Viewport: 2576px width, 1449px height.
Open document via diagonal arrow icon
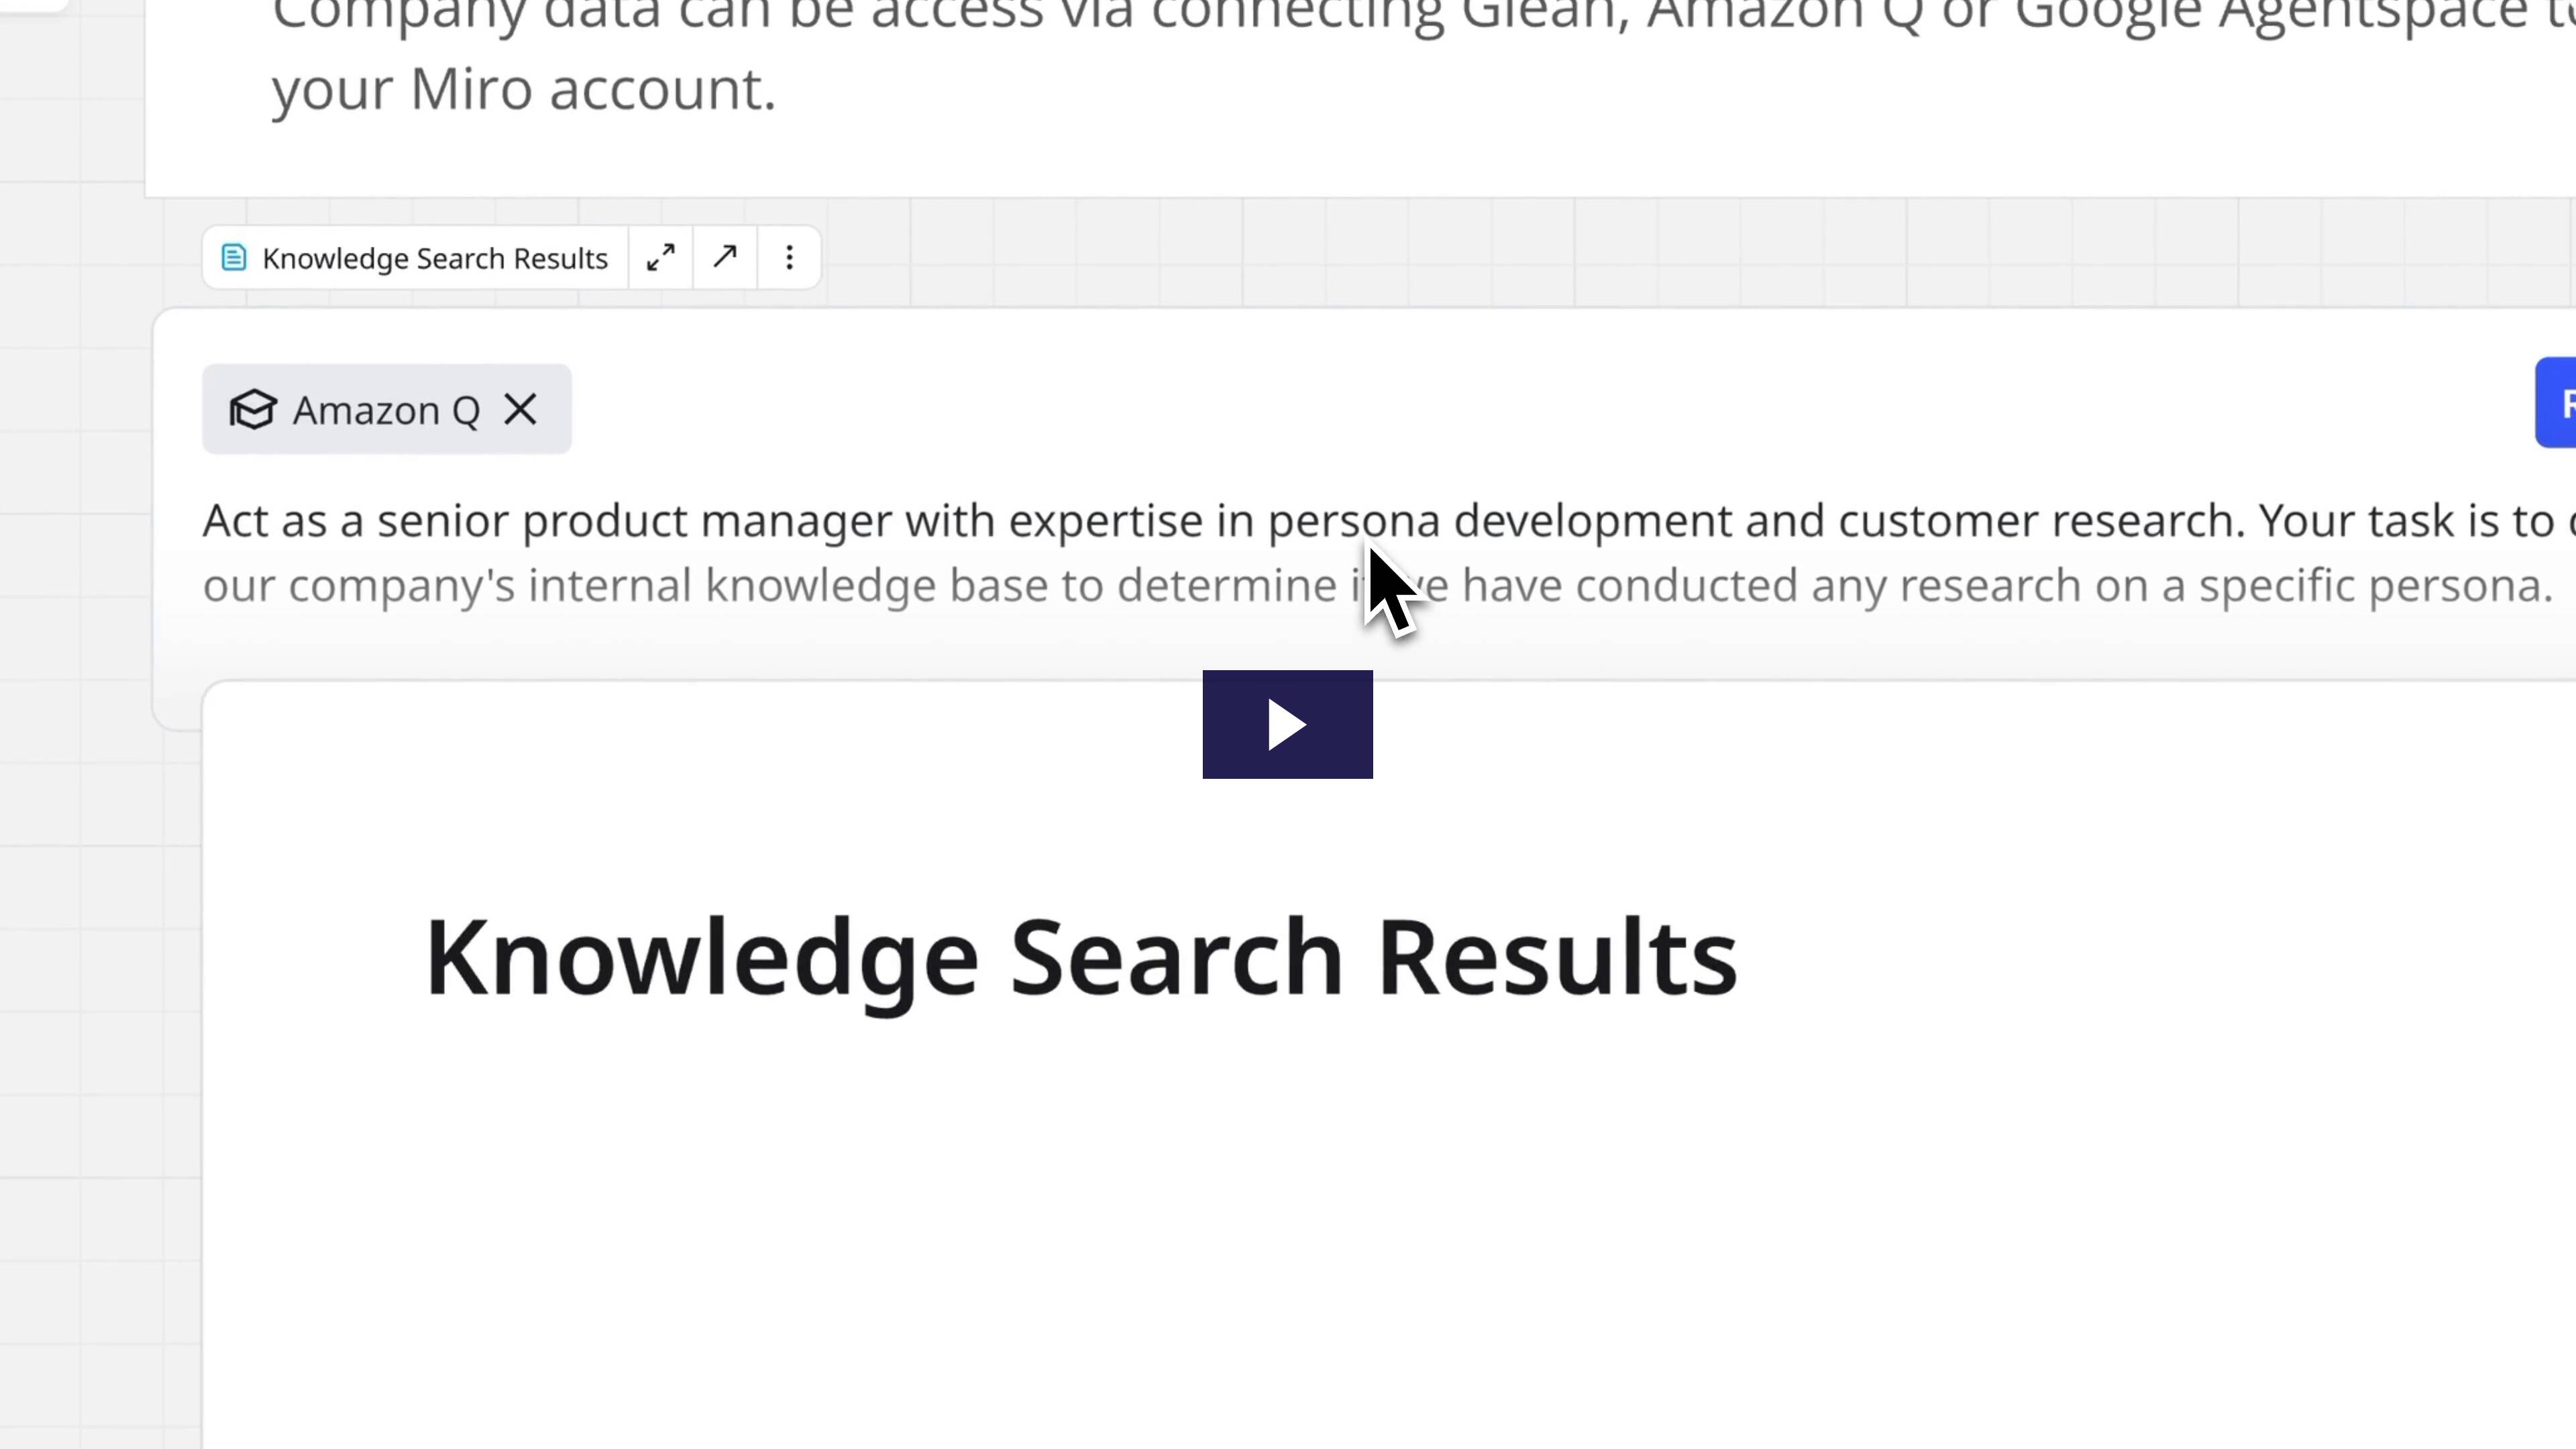click(725, 258)
